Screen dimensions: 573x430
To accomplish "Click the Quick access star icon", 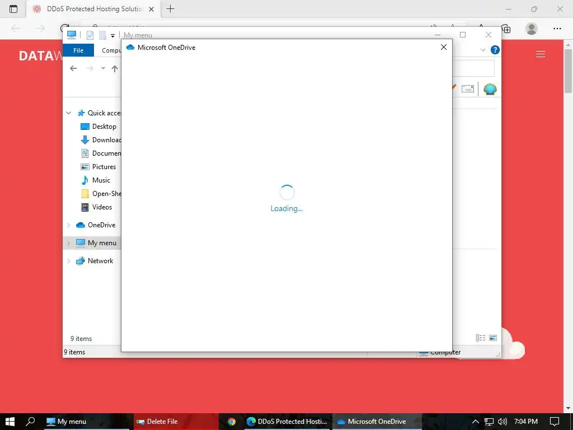I will click(x=81, y=113).
